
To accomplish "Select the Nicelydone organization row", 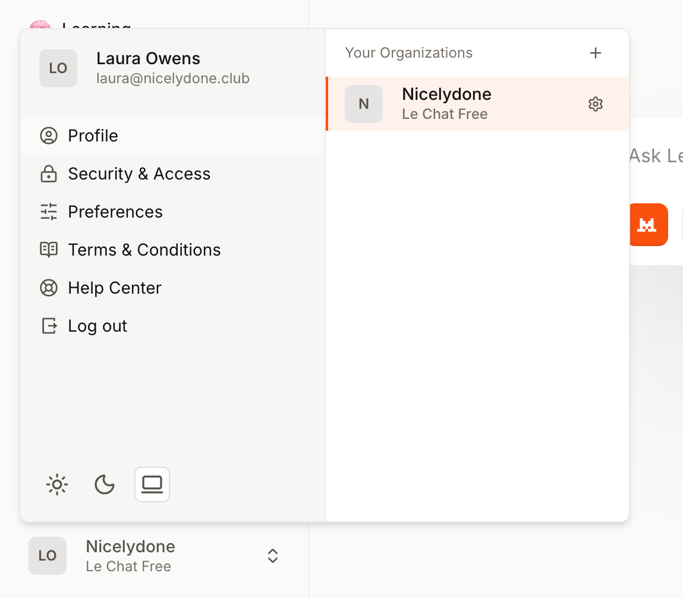I will click(x=464, y=104).
